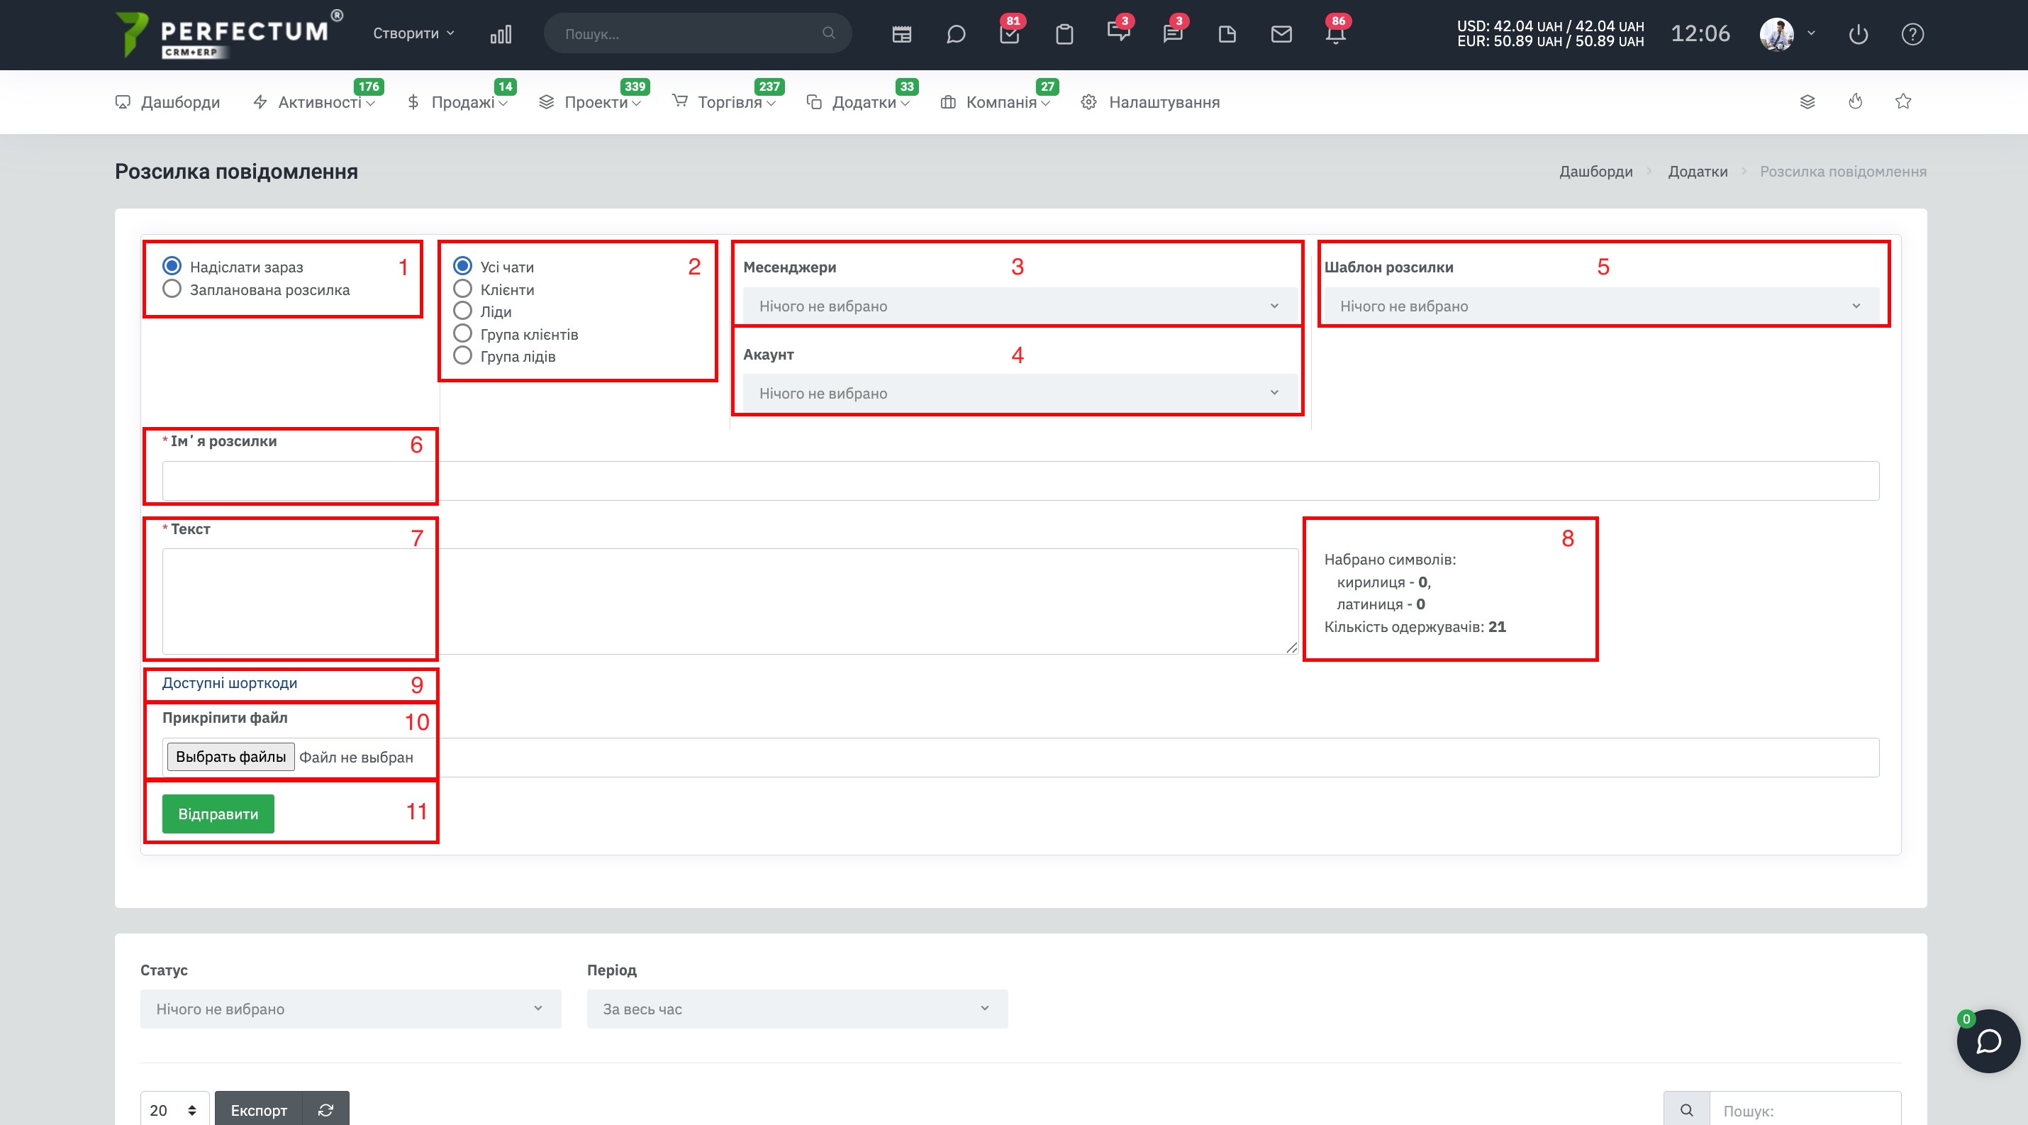Viewport: 2028px width, 1125px height.
Task: Click the layers stack icon in menu bar
Action: (x=1807, y=101)
